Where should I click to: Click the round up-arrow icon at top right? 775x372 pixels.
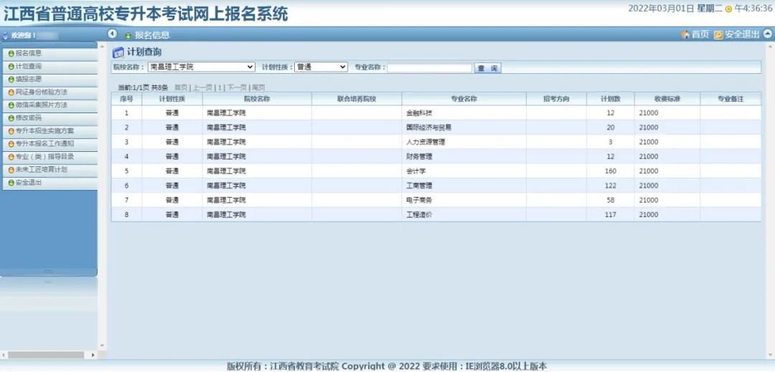pos(767,34)
